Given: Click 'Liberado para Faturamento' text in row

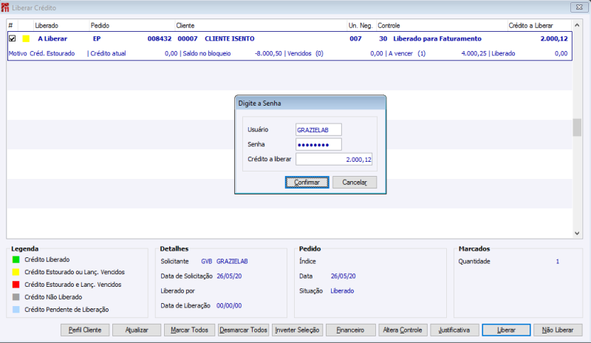Looking at the screenshot, I should tap(437, 38).
